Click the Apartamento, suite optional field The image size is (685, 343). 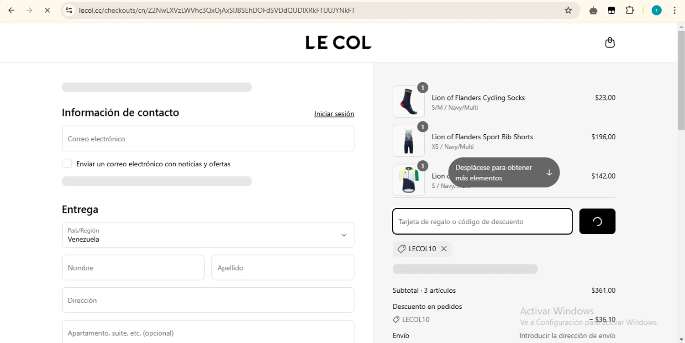208,332
